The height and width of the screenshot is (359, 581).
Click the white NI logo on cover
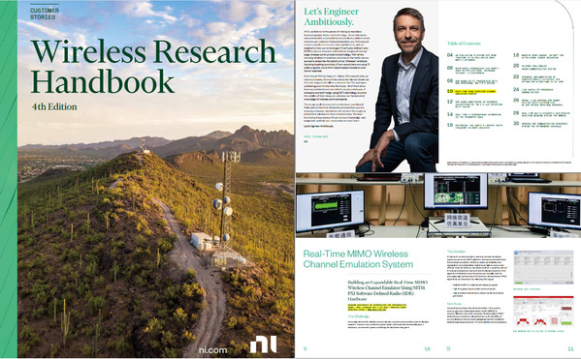[263, 344]
